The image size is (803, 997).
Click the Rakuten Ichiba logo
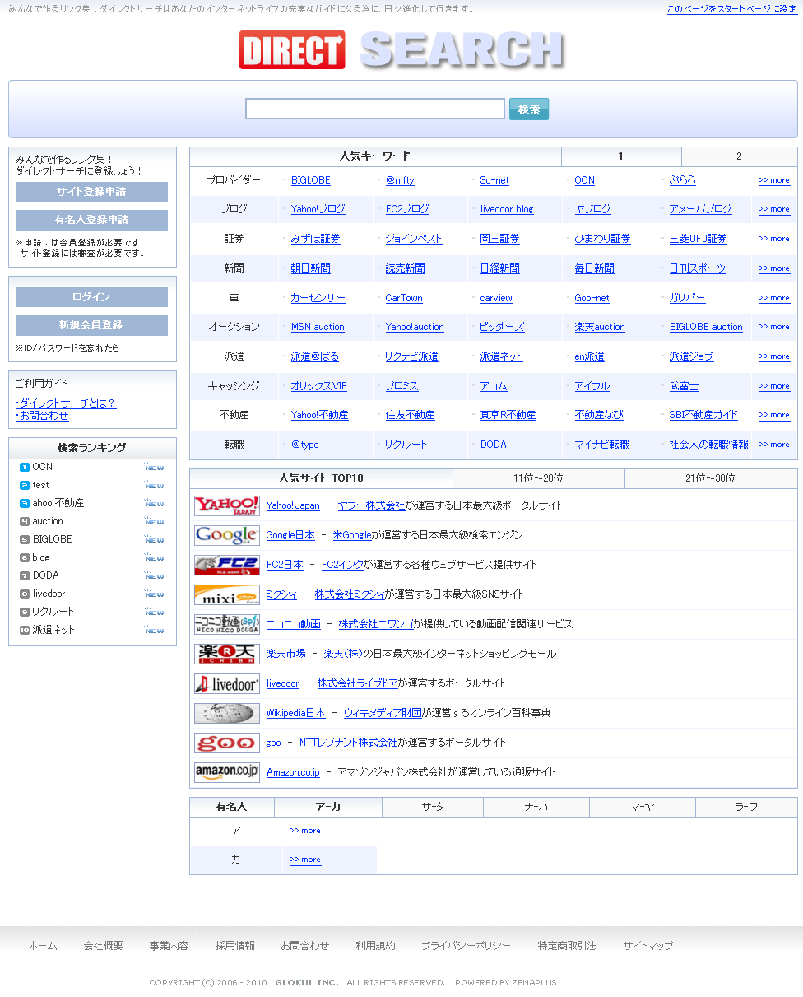pyautogui.click(x=227, y=654)
